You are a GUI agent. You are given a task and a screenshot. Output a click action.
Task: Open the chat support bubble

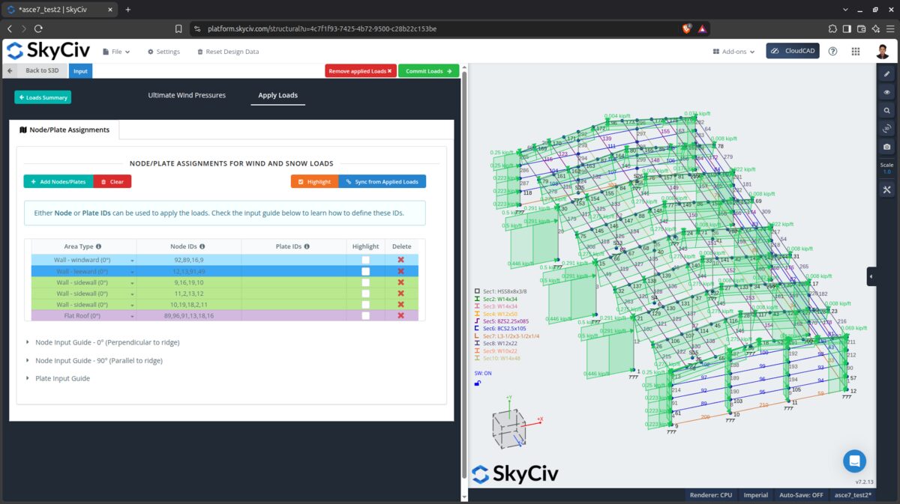(854, 461)
